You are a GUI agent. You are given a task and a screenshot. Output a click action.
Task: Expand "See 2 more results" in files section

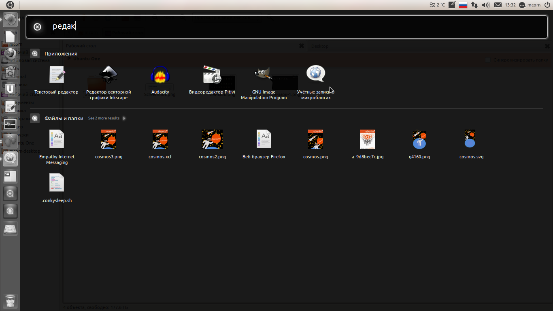pyautogui.click(x=107, y=118)
